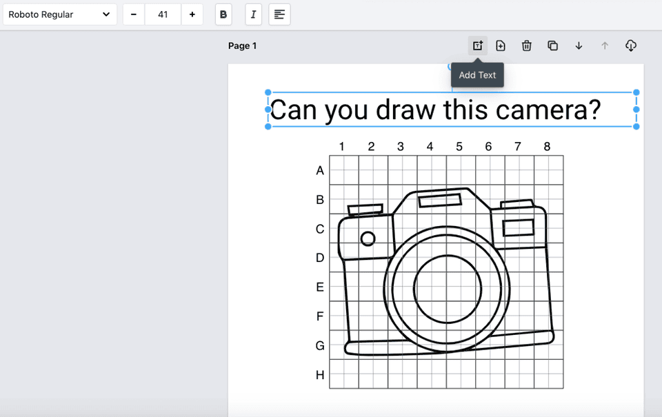The height and width of the screenshot is (417, 662).
Task: Click the cloud download icon
Action: tap(631, 45)
